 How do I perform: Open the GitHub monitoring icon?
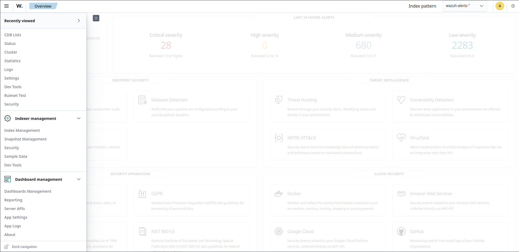(x=401, y=231)
